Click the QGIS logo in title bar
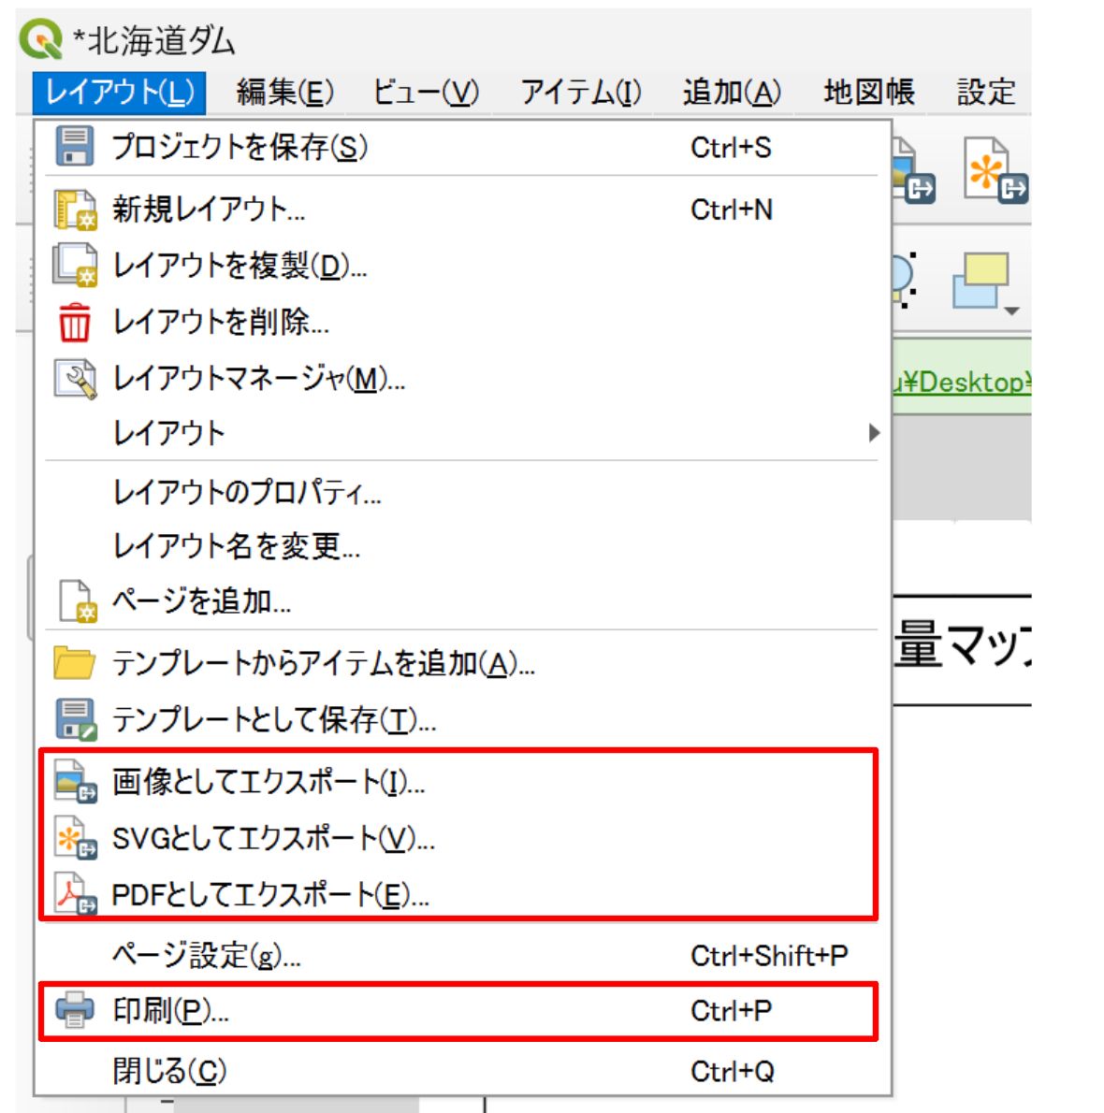 click(40, 38)
